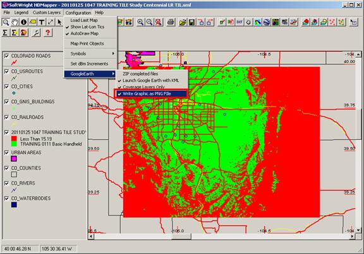This screenshot has width=364, height=254.
Task: Click the red-orange Sigma icon
Action: [23, 33]
